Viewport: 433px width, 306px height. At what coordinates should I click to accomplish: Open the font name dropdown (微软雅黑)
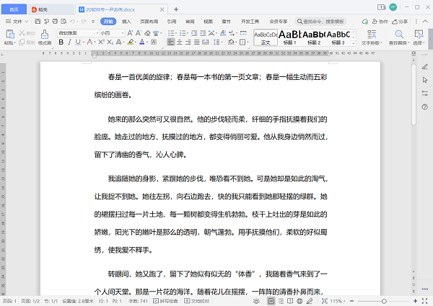pyautogui.click(x=76, y=33)
